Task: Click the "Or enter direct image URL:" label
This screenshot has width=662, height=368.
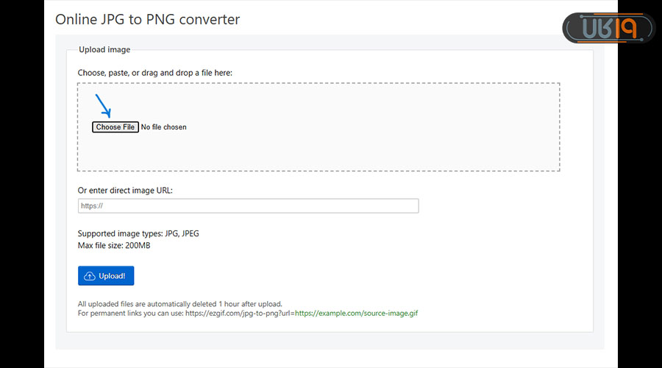Action: (x=125, y=191)
